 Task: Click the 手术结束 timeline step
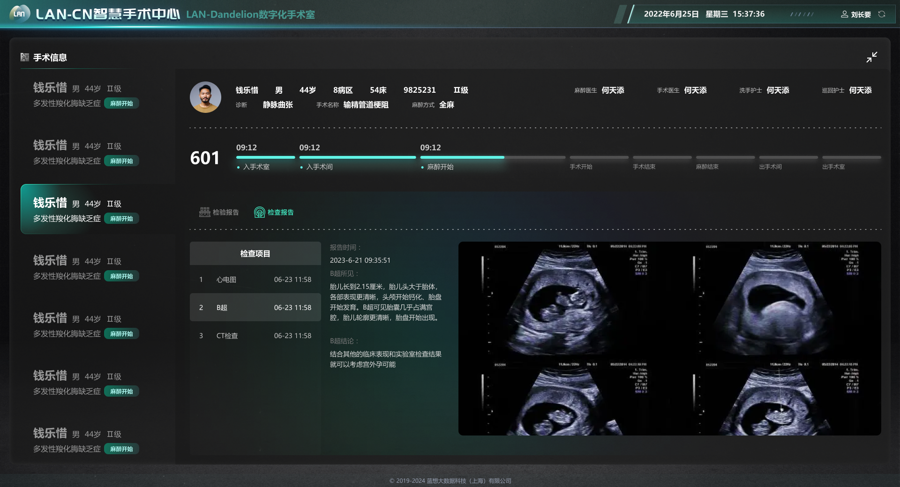662,162
